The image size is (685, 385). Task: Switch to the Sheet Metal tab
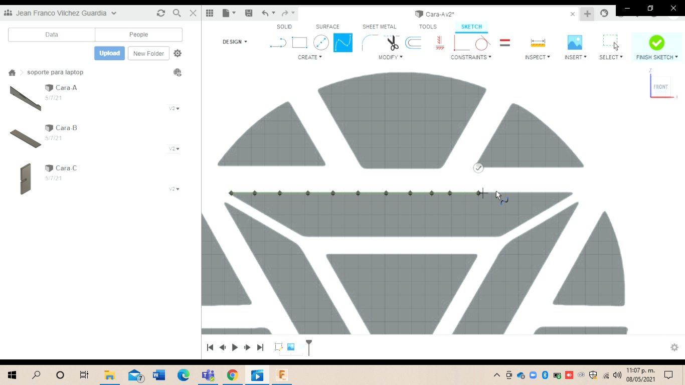[x=380, y=27]
